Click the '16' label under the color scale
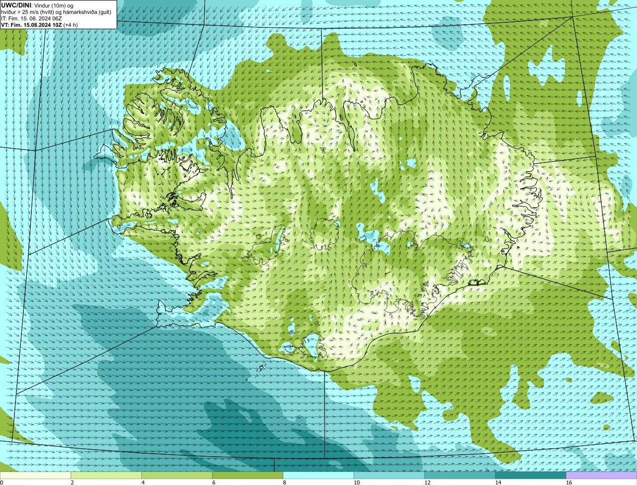 (x=569, y=483)
